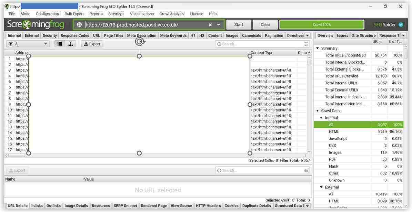Select the PDF row
The height and width of the screenshot is (212, 412).
[x=359, y=160]
